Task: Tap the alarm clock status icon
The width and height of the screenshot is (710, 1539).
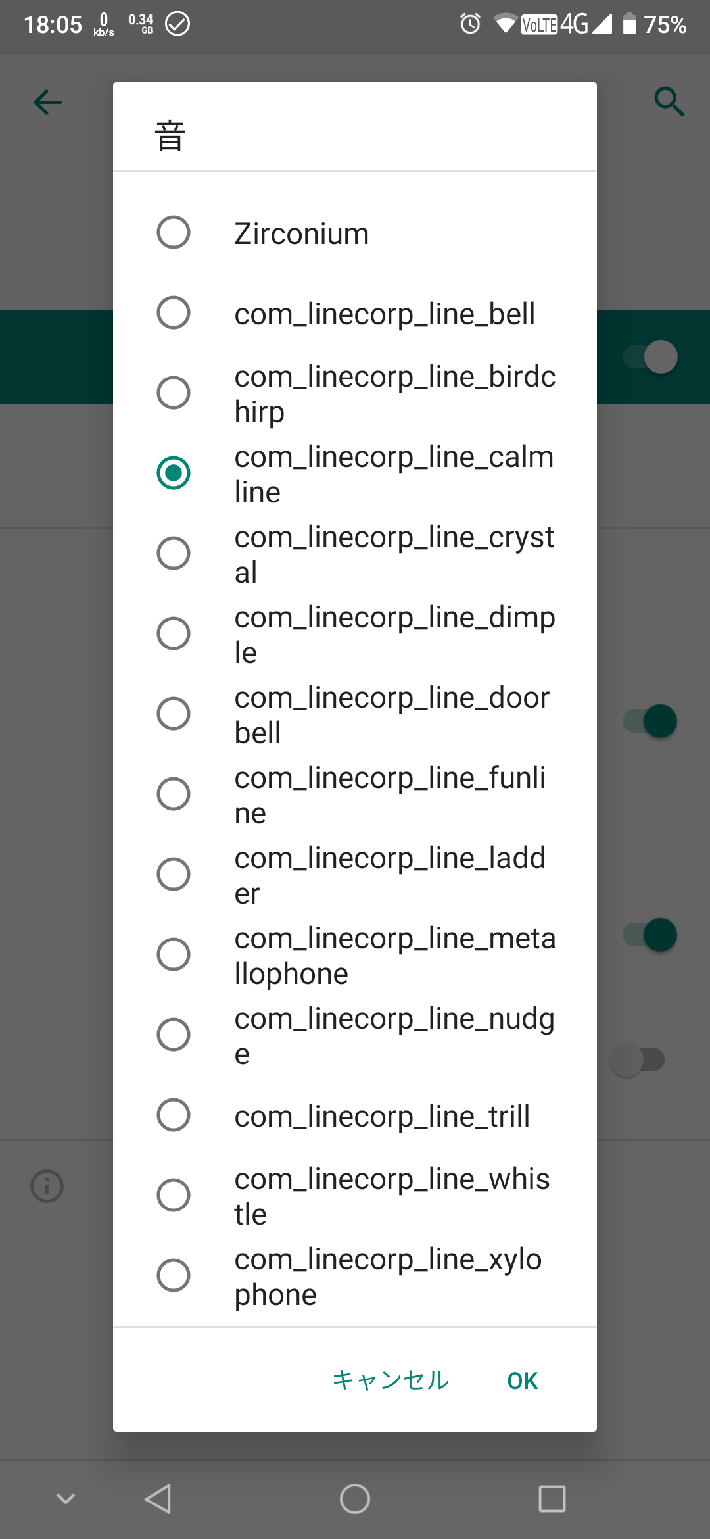Action: pyautogui.click(x=470, y=24)
